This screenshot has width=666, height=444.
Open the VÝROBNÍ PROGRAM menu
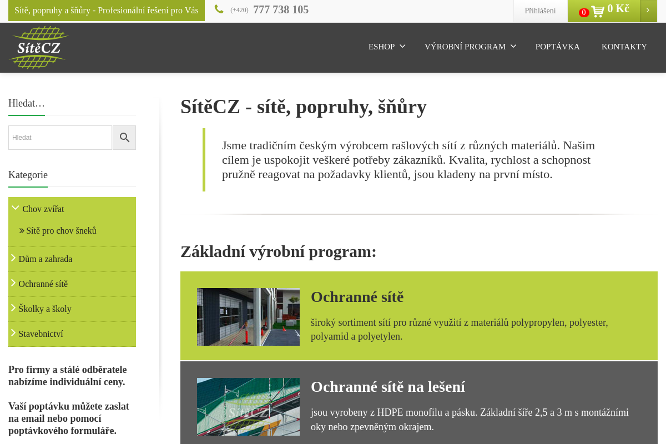pos(465,47)
